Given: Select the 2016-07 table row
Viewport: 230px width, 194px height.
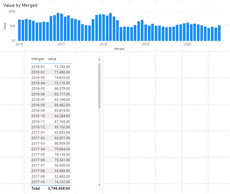Looking at the screenshot, I should [51, 99].
